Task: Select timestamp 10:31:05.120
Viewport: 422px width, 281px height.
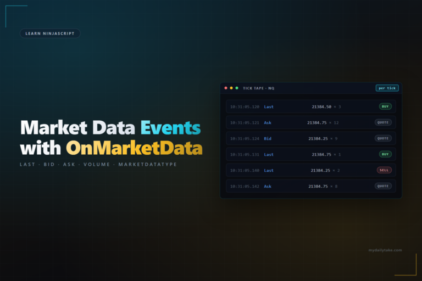Action: click(245, 107)
